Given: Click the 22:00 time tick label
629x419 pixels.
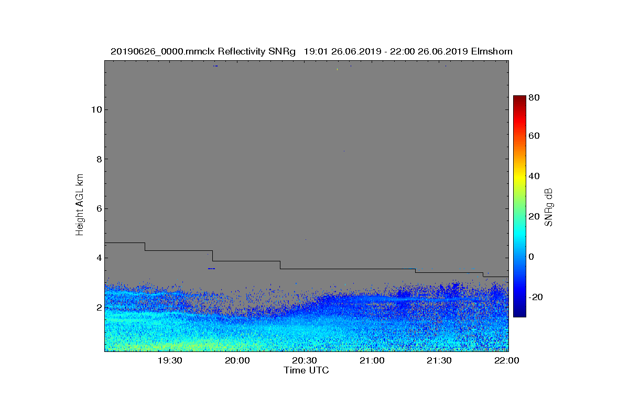Looking at the screenshot, I should (506, 360).
